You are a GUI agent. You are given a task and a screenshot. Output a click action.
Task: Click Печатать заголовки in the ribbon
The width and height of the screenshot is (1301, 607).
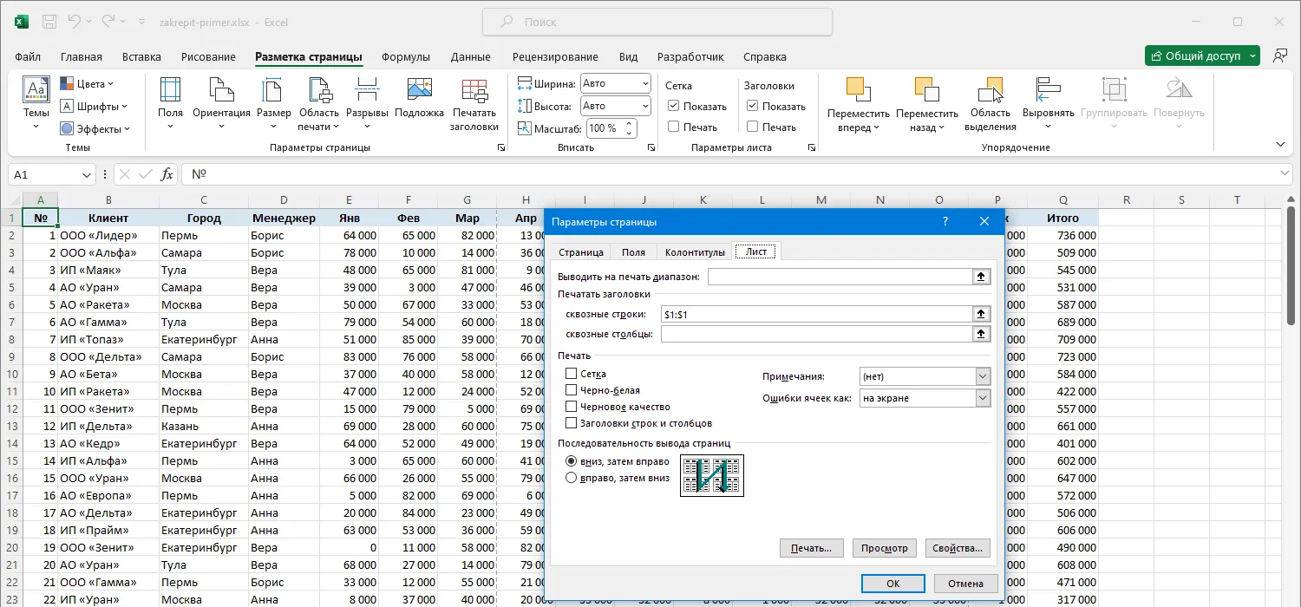tap(474, 104)
